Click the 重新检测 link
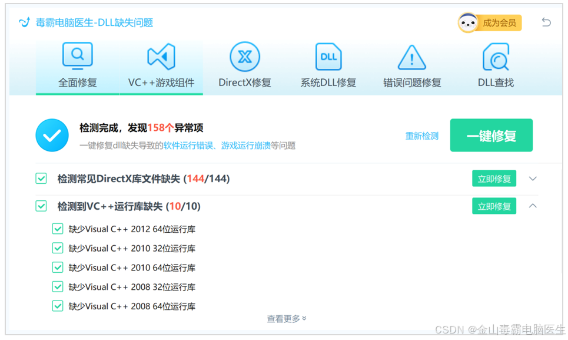 tap(421, 136)
